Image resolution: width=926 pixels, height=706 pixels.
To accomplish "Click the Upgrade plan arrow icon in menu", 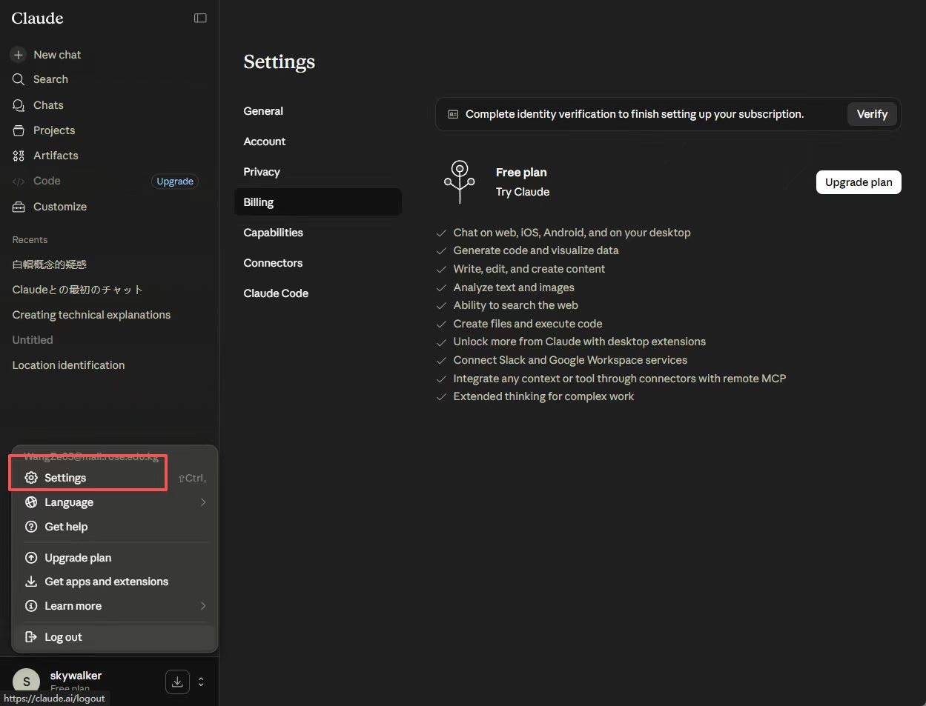I will [31, 558].
